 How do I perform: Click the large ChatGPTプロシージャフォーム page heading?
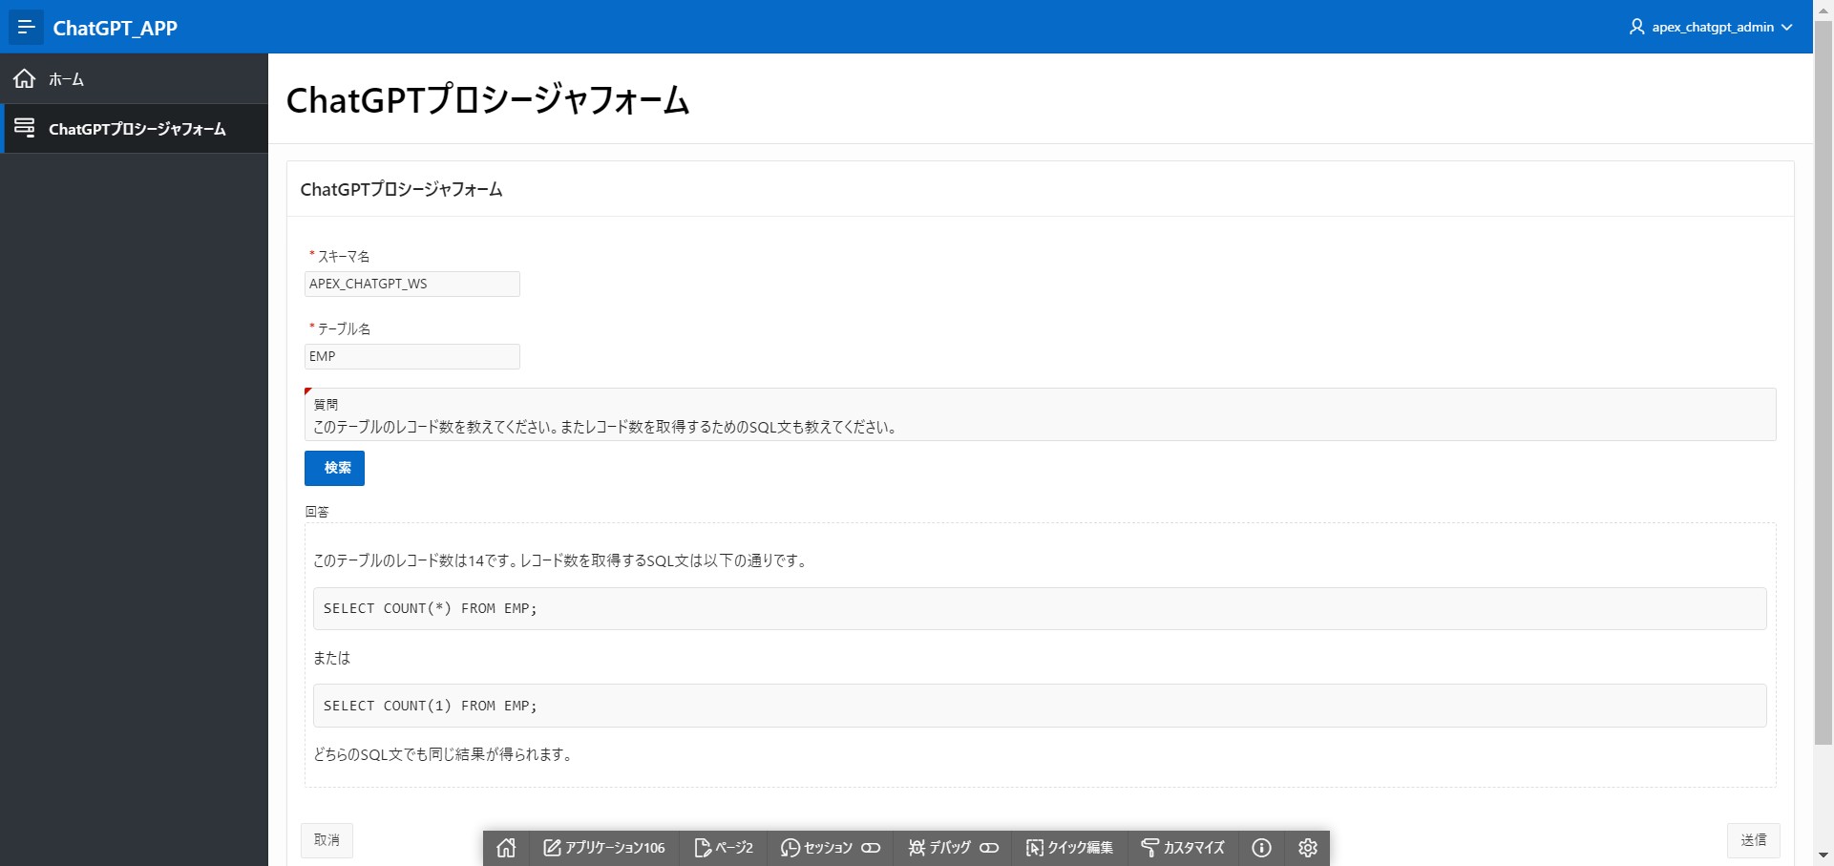coord(487,99)
